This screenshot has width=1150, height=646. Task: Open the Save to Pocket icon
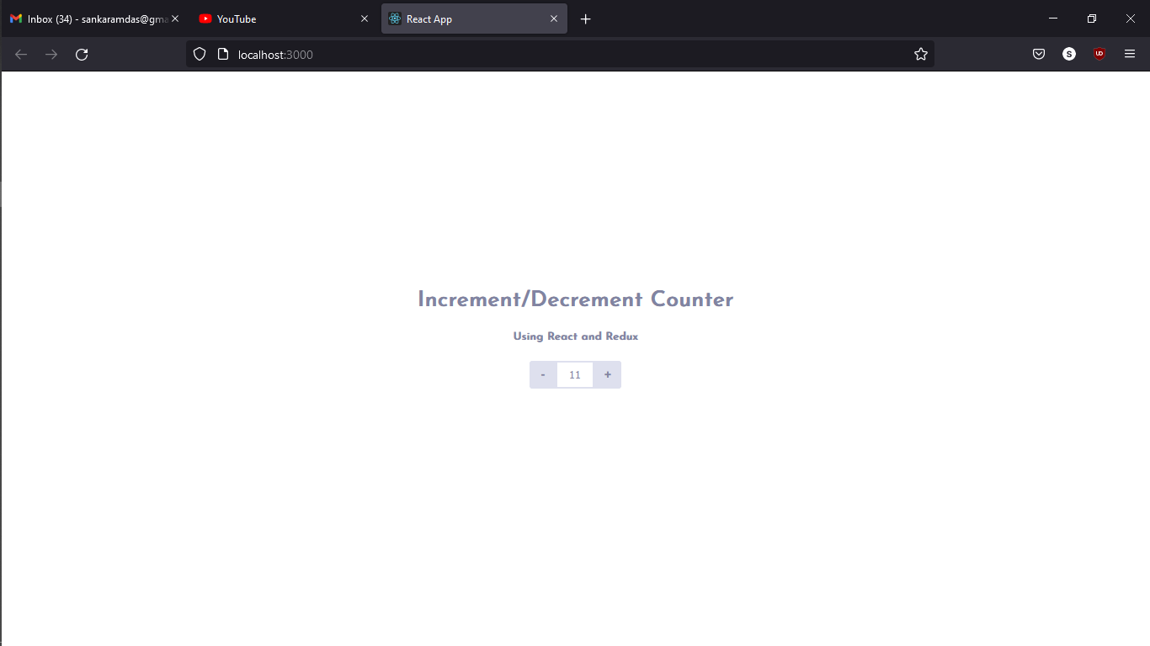point(1038,54)
